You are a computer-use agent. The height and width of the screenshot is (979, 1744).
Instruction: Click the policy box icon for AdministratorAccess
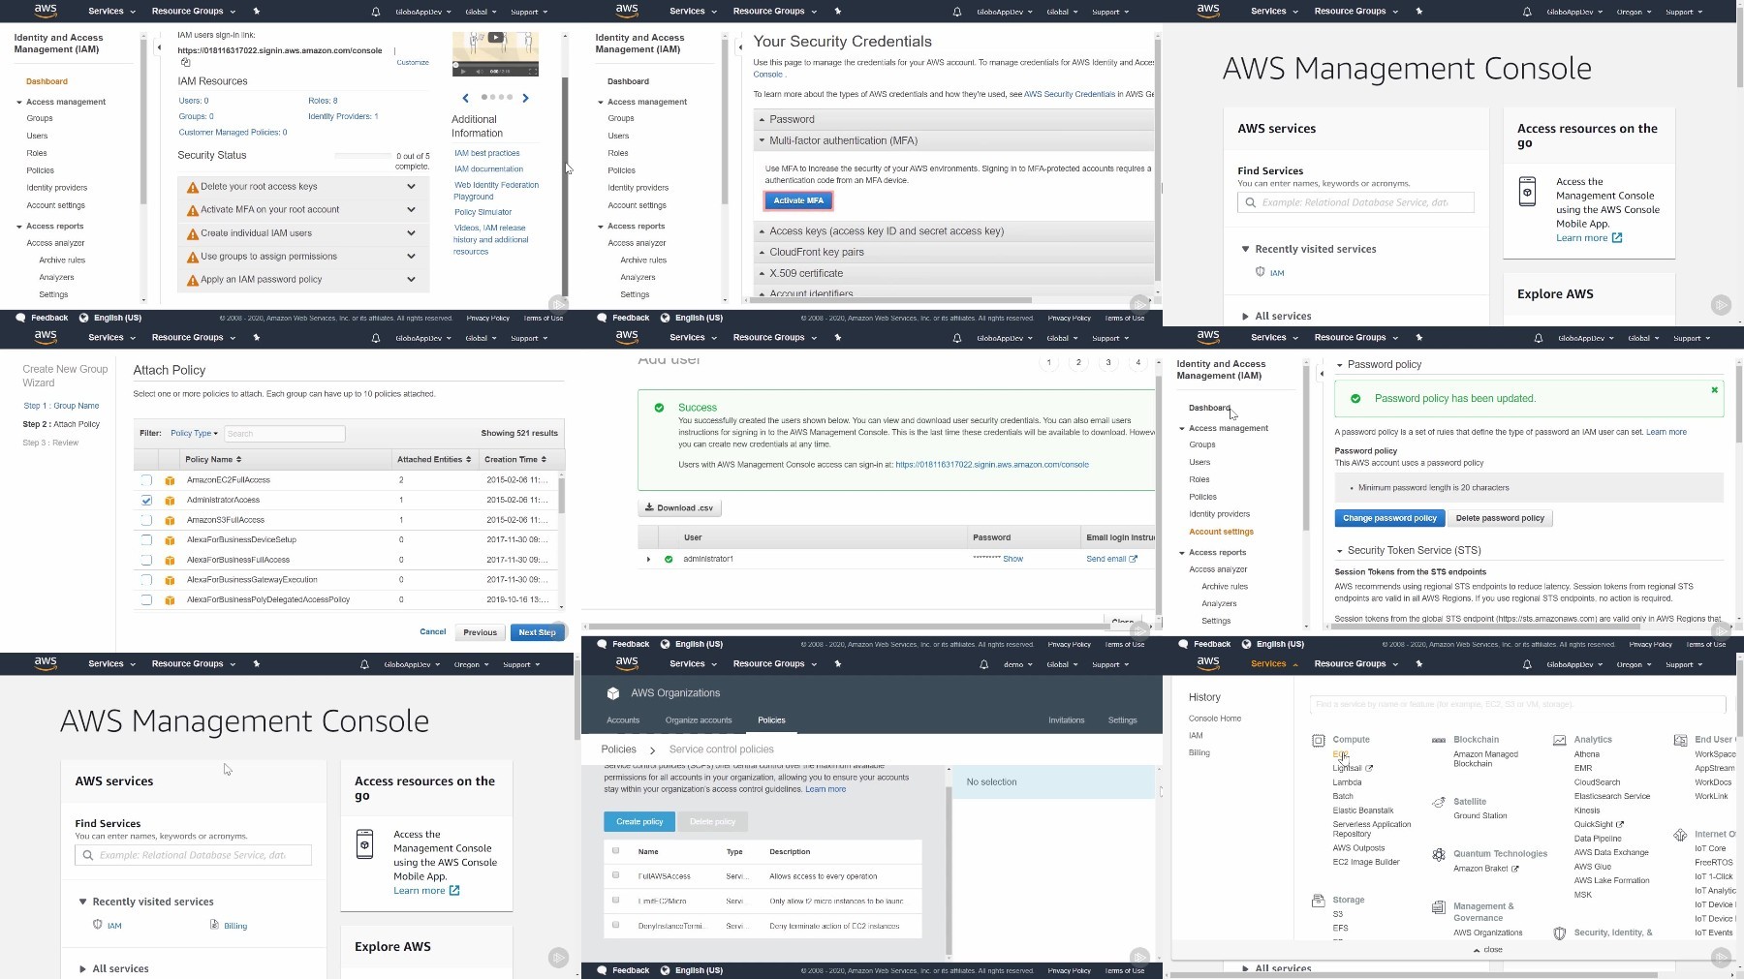tap(170, 501)
